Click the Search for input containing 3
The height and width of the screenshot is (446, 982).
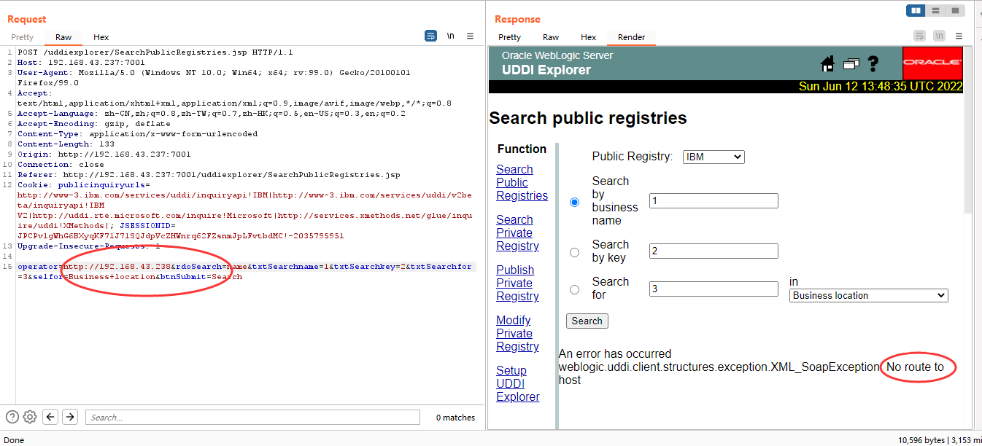714,289
